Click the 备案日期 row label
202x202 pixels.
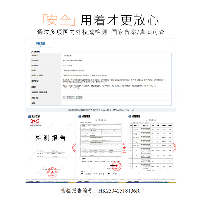35,65
